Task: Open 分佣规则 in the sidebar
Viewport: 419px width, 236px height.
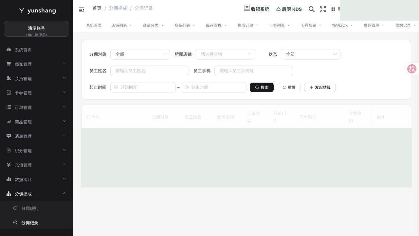Action: [x=36, y=208]
